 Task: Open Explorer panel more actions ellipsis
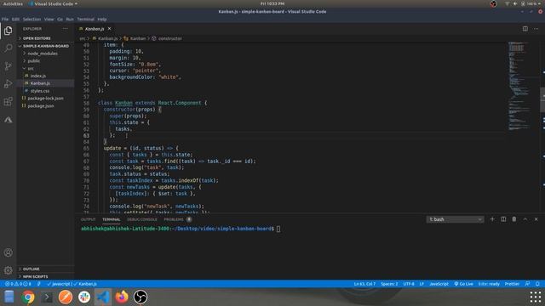point(66,29)
